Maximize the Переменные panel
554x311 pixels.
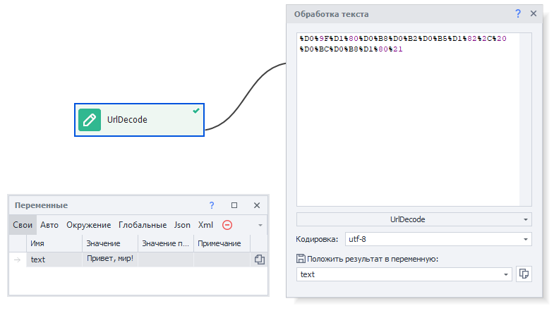click(234, 205)
